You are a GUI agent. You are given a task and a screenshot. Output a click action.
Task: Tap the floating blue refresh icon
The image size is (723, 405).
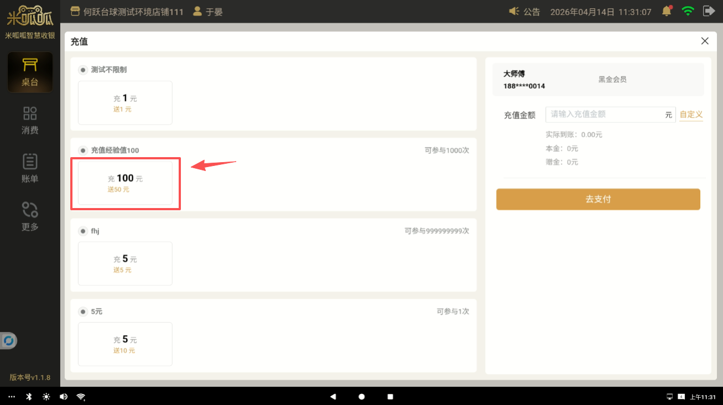8,340
